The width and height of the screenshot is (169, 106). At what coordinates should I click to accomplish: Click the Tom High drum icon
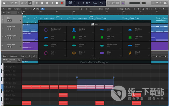tap(130, 37)
